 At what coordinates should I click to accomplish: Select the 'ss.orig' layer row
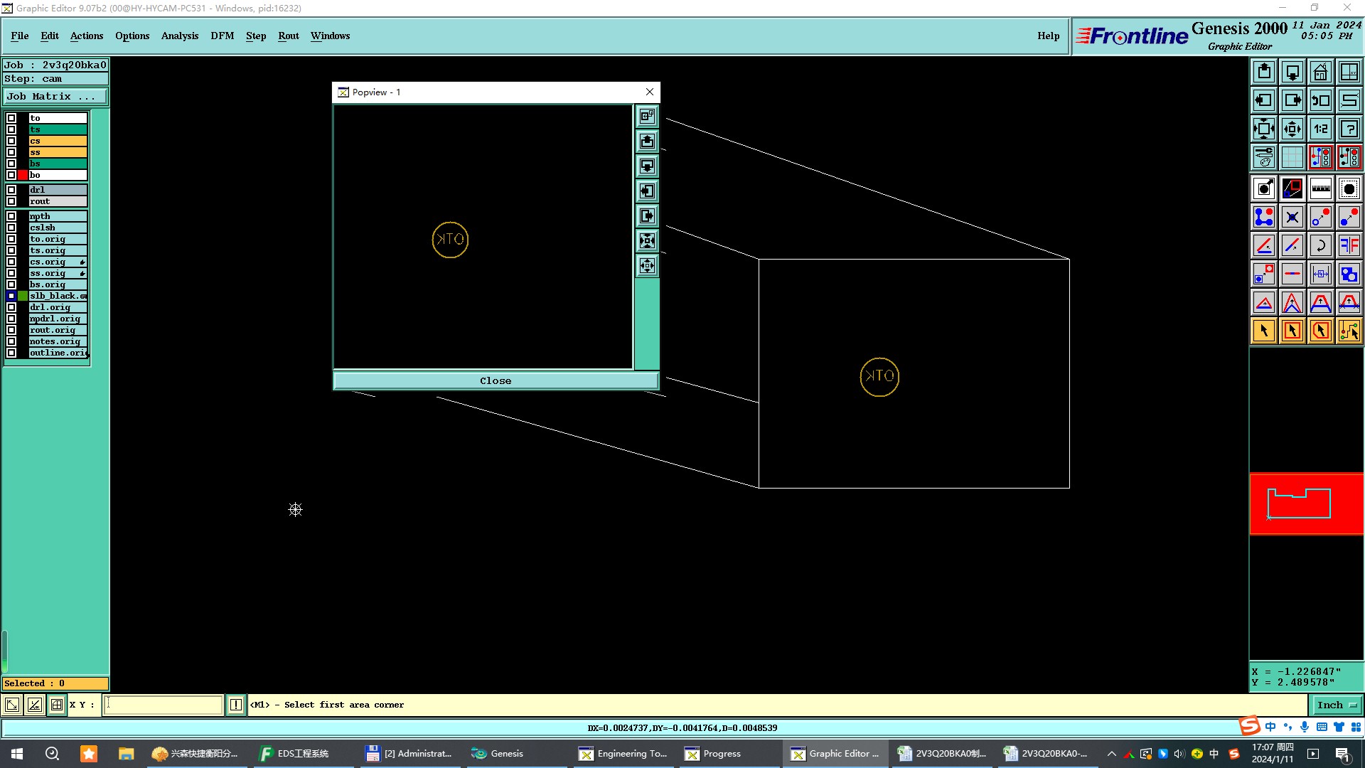pos(58,273)
